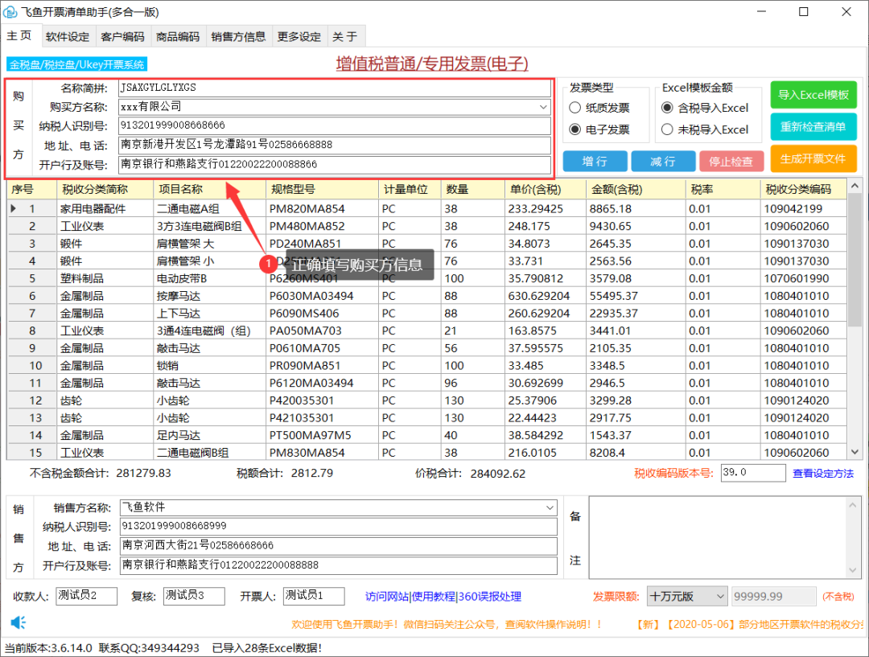Focus the seller 纳税人识别号 field
Screen dimensions: 869x657
(339, 526)
